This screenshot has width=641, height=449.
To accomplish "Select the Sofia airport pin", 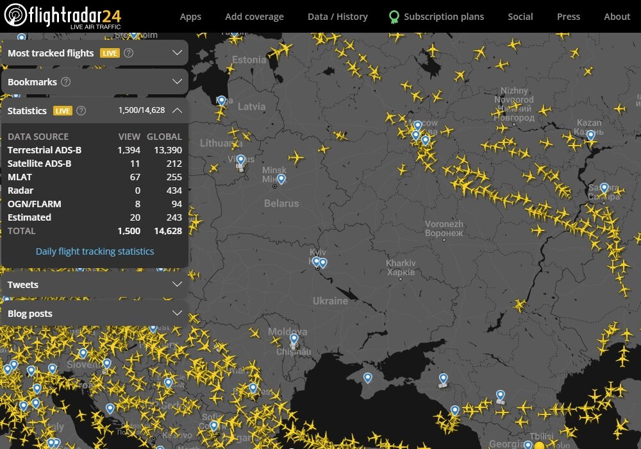I will click(x=214, y=426).
